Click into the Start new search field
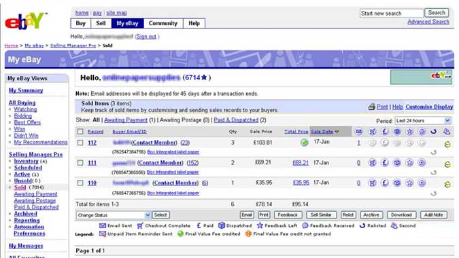The height and width of the screenshot is (258, 459). [392, 14]
